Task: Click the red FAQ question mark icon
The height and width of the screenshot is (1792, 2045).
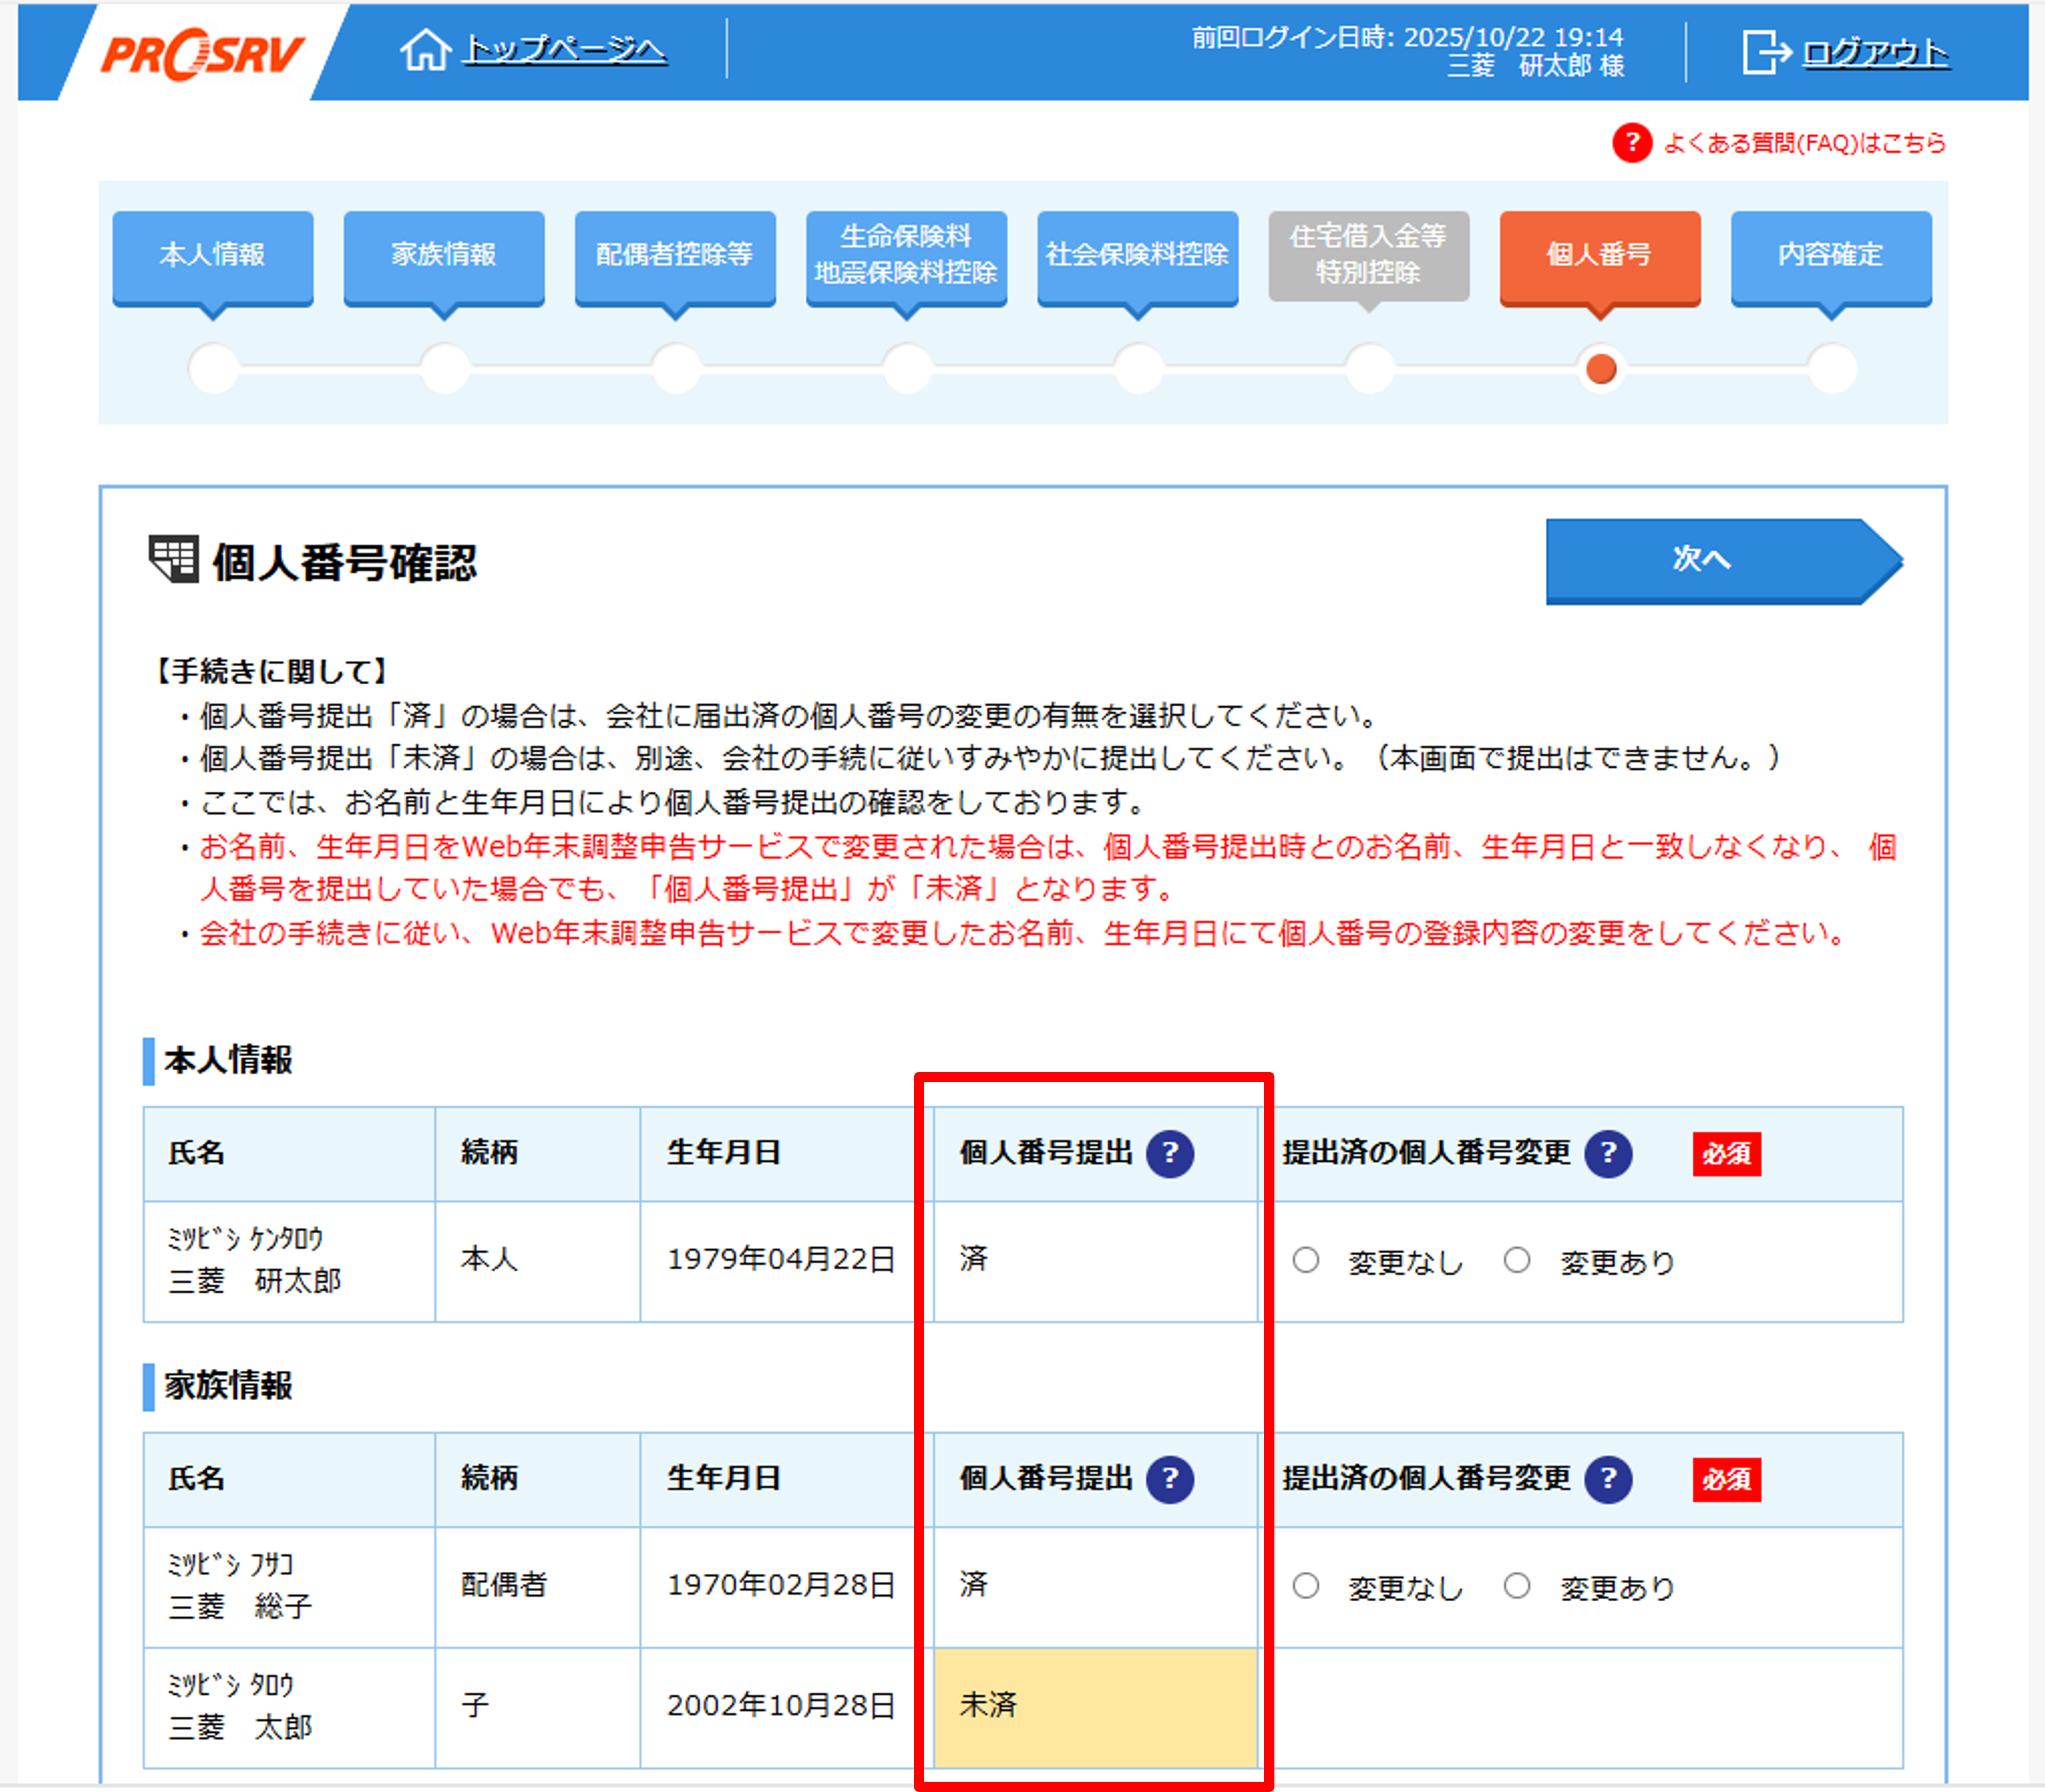Action: click(1632, 143)
